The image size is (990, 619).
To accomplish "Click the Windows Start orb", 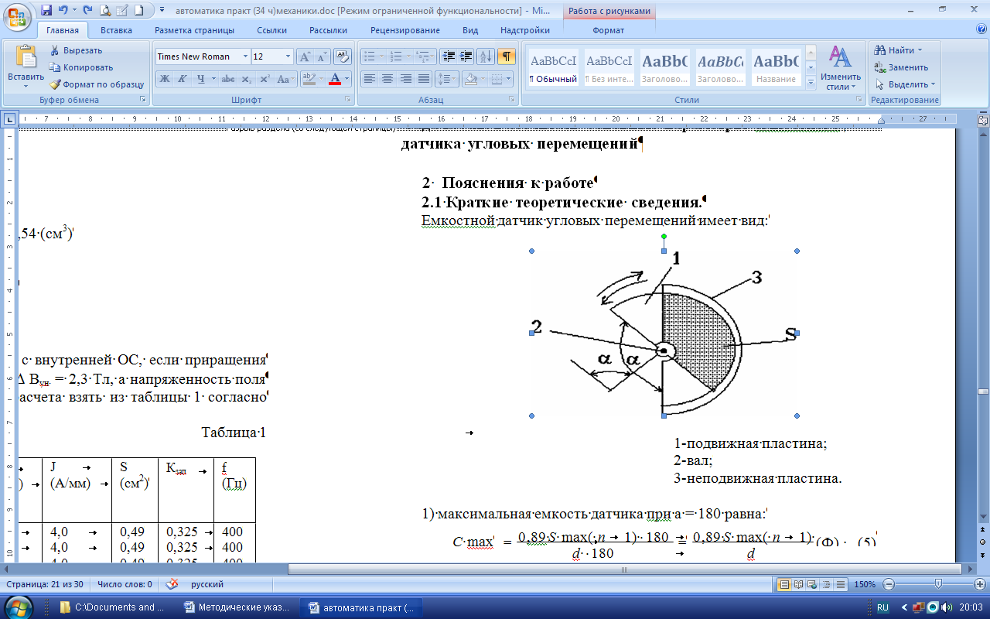I will (x=19, y=606).
